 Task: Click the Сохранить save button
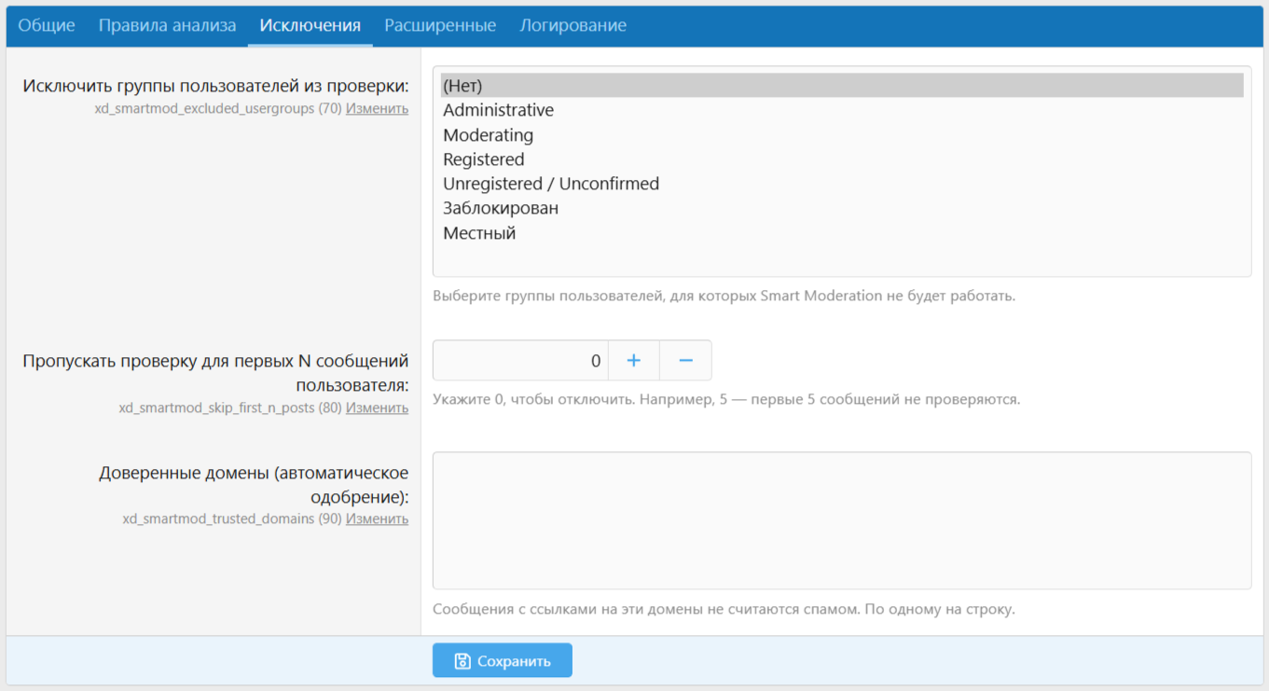coord(502,660)
